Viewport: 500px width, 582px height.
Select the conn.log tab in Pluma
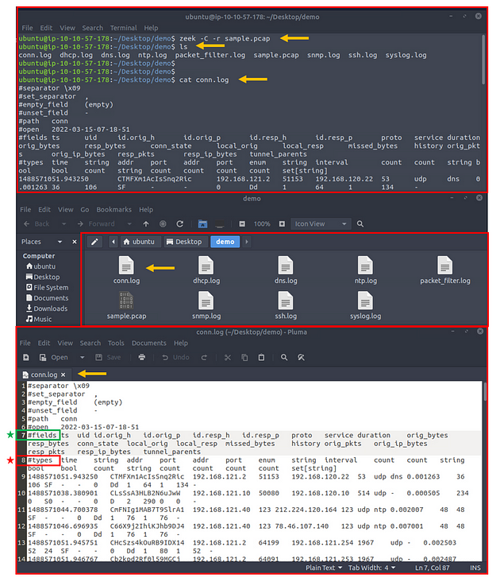(x=44, y=375)
